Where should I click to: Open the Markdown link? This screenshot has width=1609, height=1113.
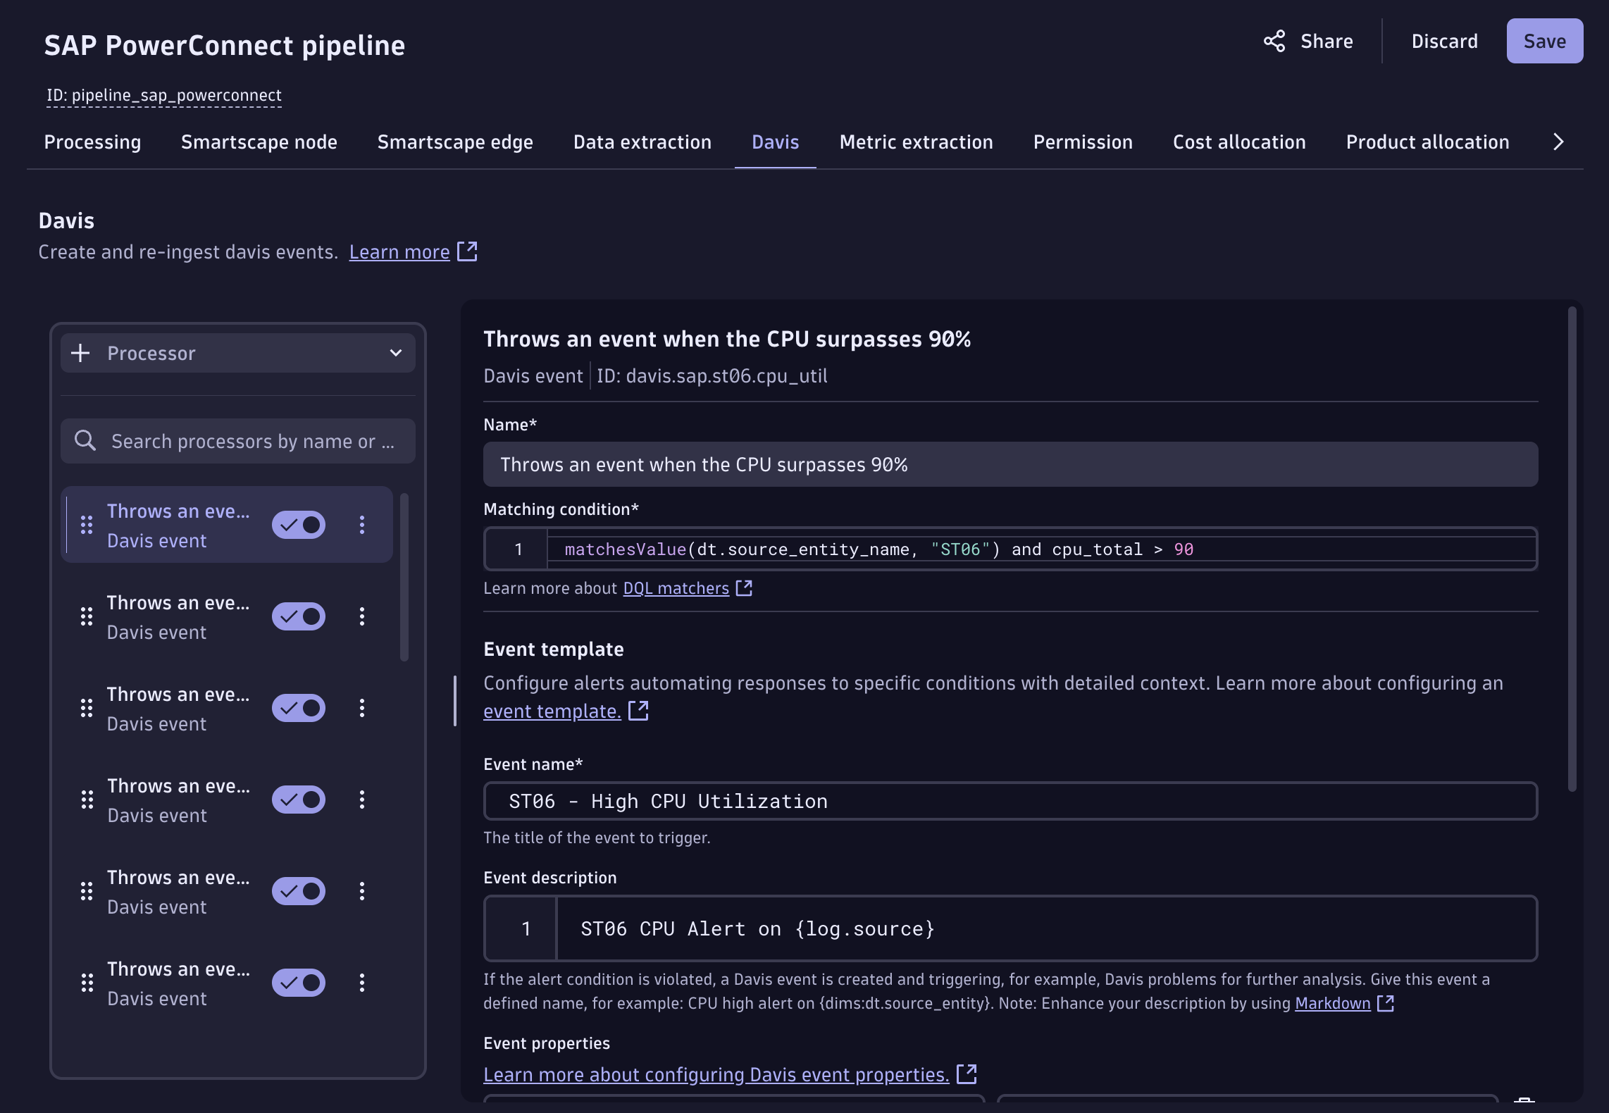1332,1003
